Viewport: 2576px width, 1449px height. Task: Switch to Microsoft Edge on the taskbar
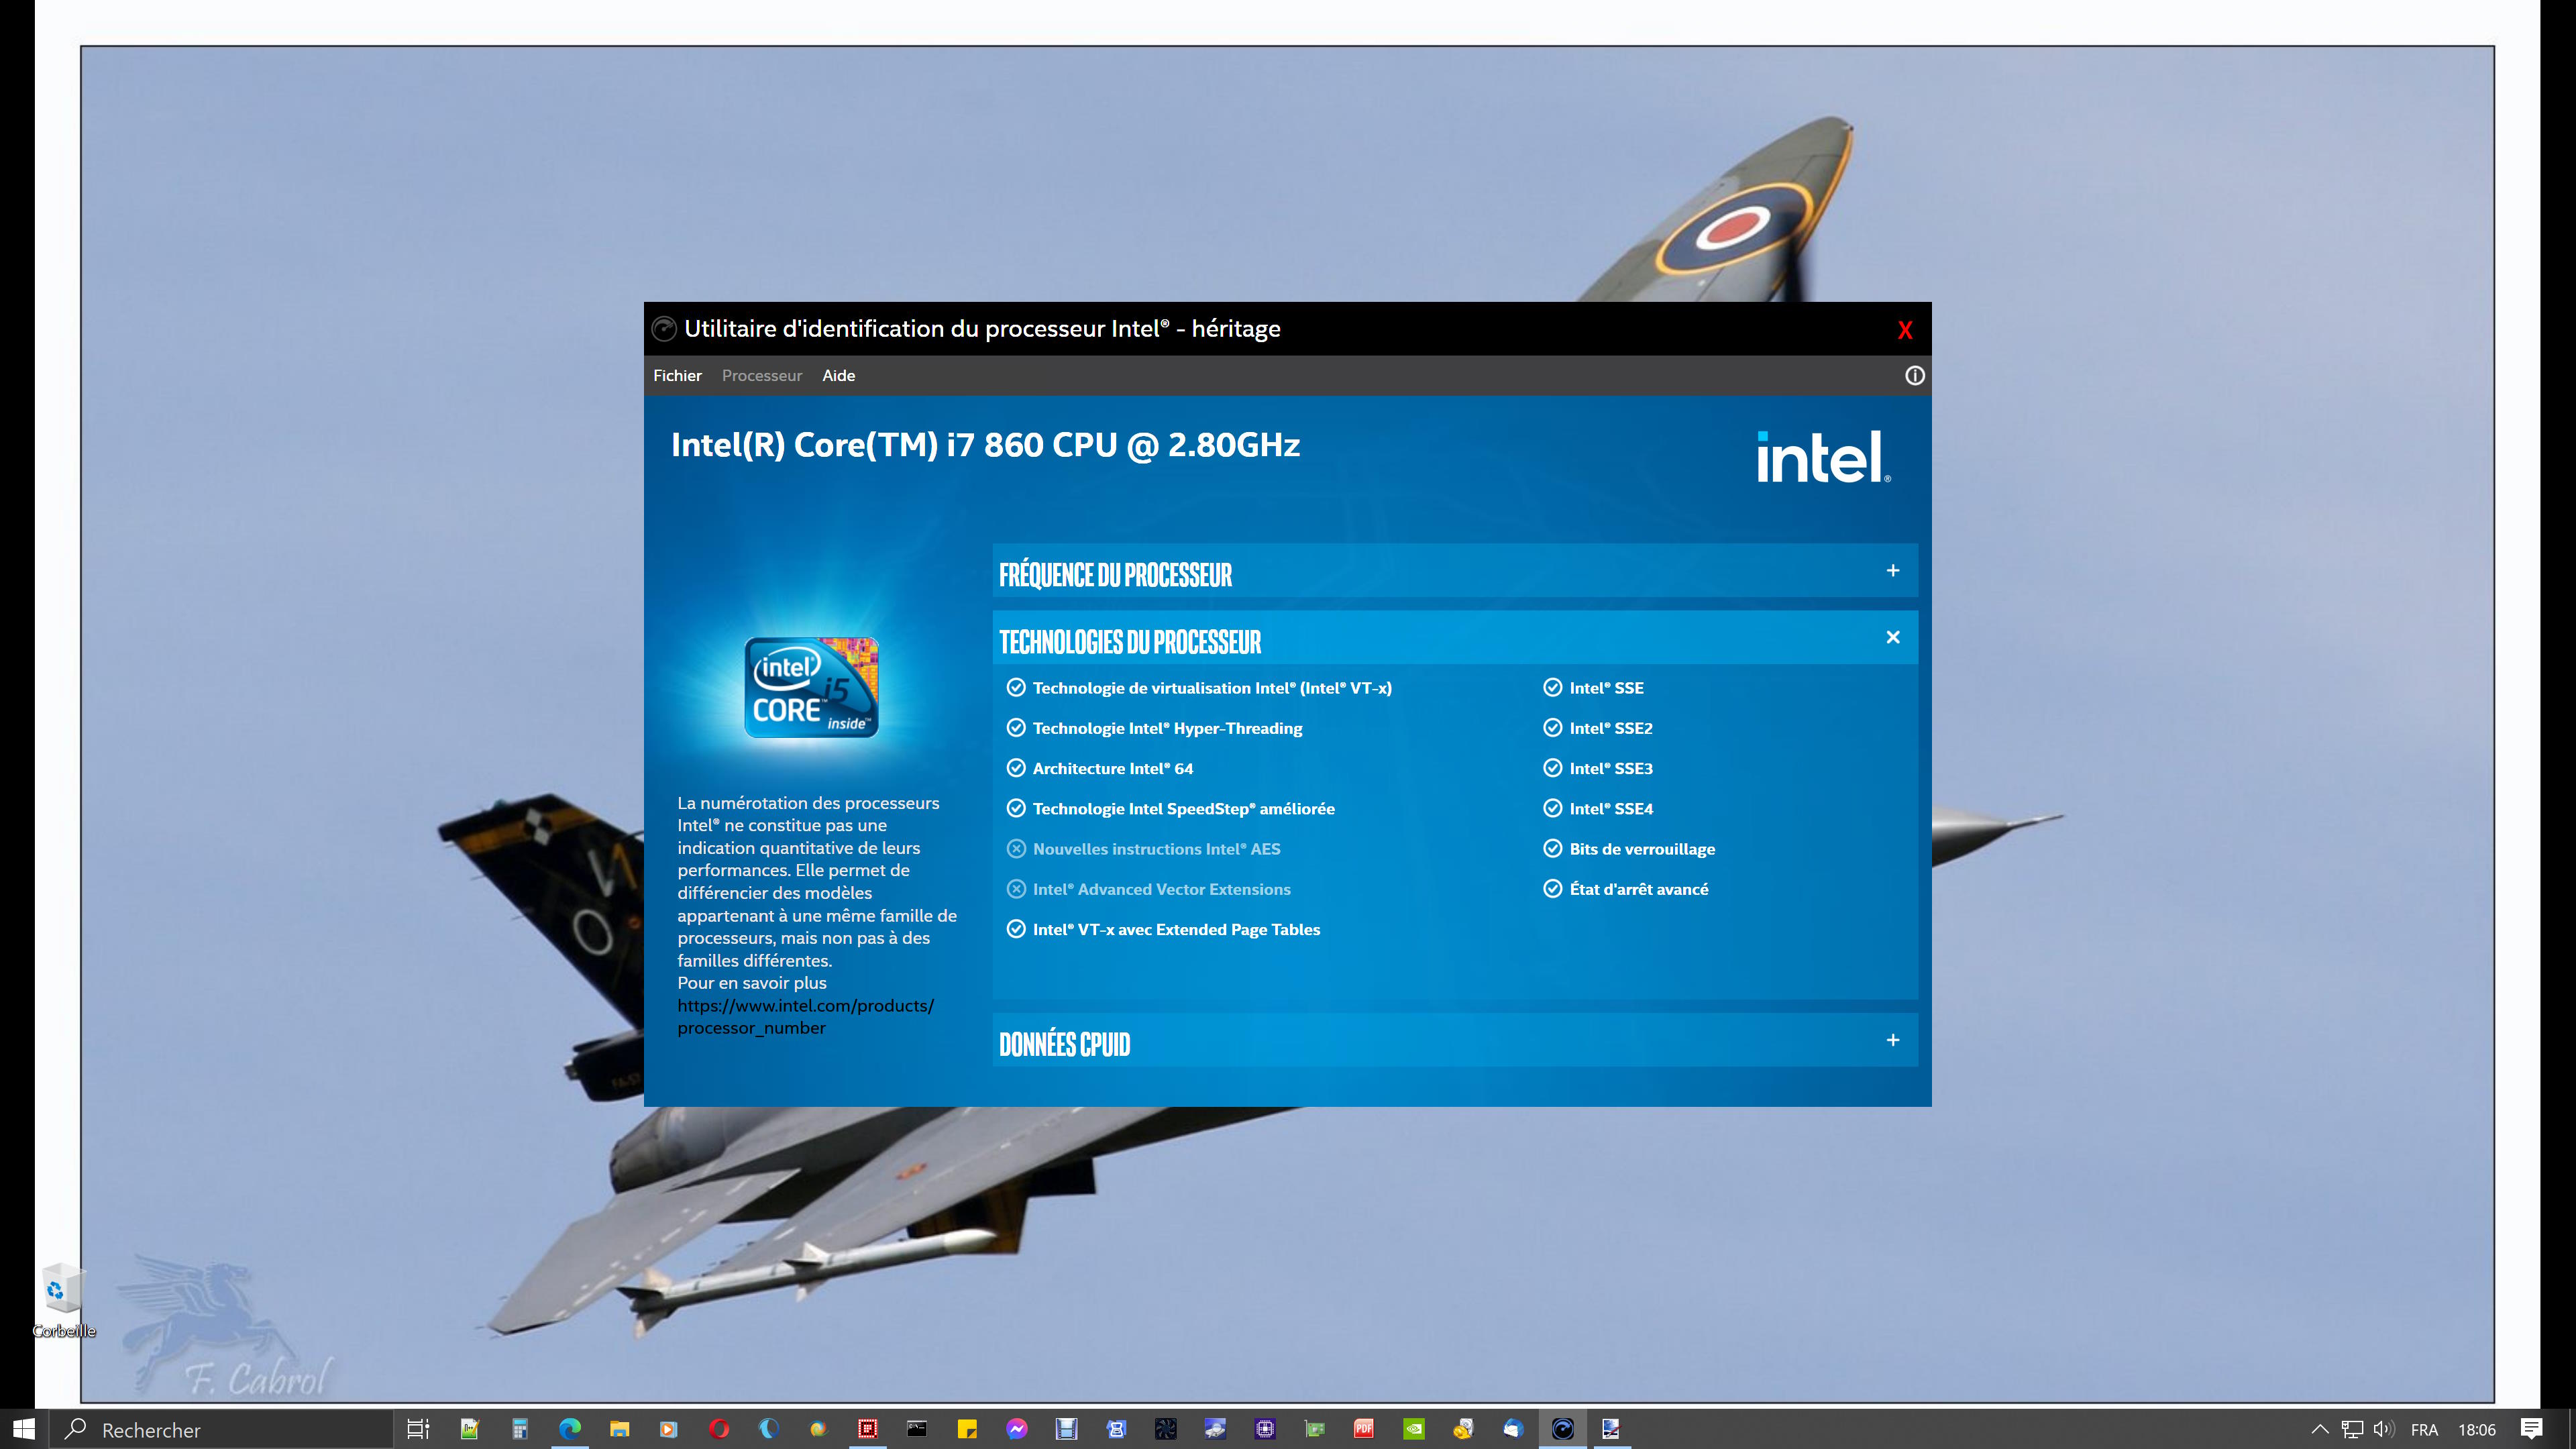569,1429
